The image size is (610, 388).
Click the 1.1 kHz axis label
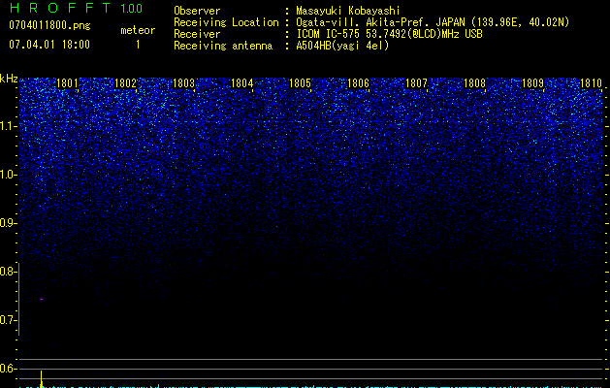click(x=8, y=126)
